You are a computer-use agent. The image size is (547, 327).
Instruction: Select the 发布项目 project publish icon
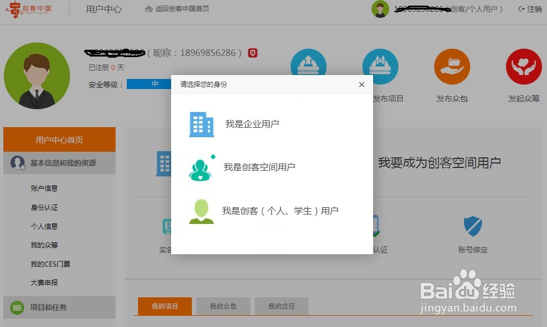pyautogui.click(x=380, y=66)
